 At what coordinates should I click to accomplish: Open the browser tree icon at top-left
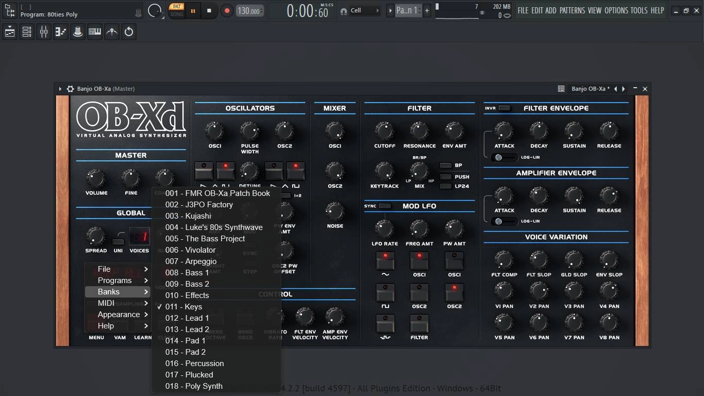10,10
